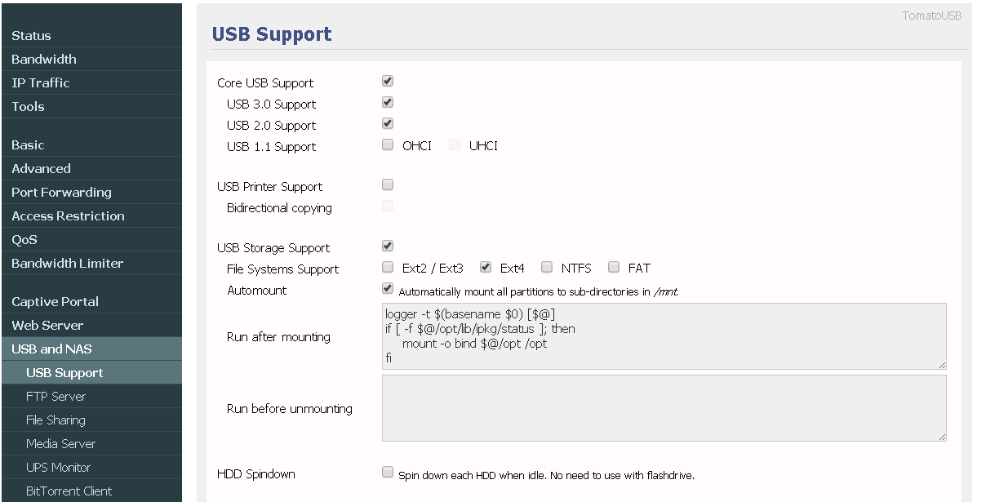Screen dimensions: 986x502
Task: Toggle off USB 2.0 Support
Action: (387, 123)
